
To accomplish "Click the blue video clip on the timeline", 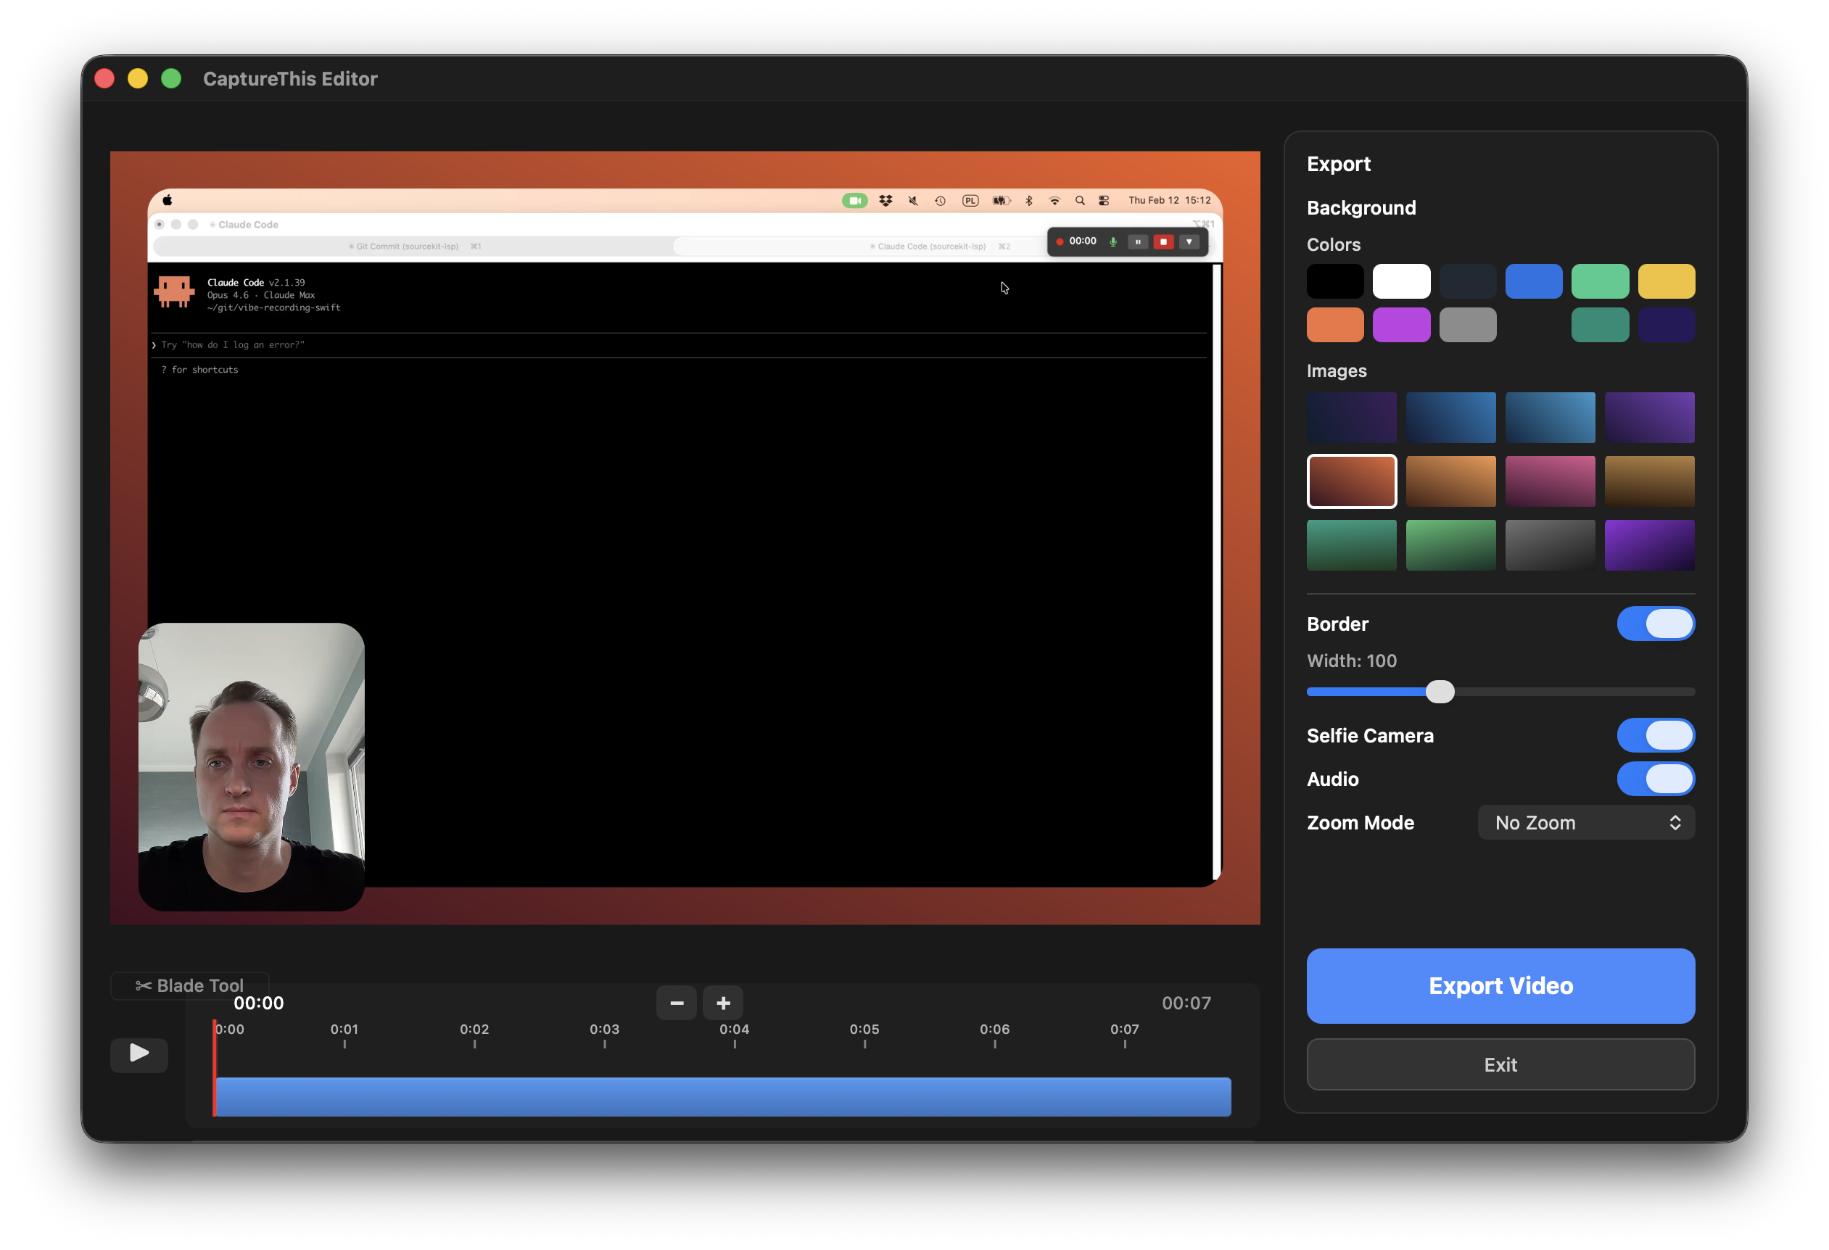I will point(721,1096).
